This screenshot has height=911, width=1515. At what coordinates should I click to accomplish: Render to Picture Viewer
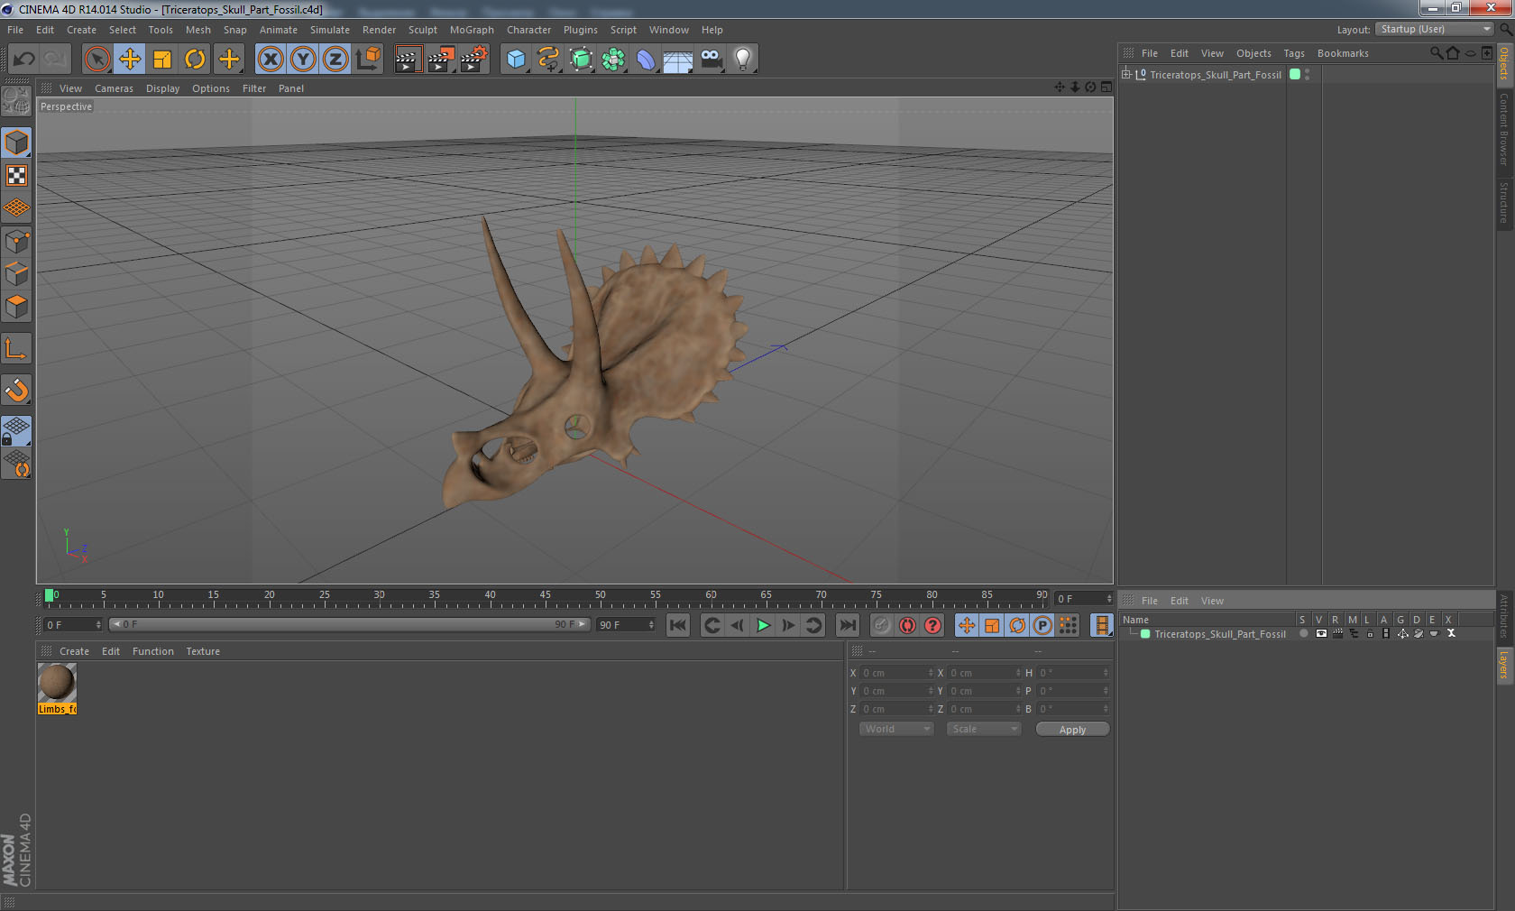[441, 60]
